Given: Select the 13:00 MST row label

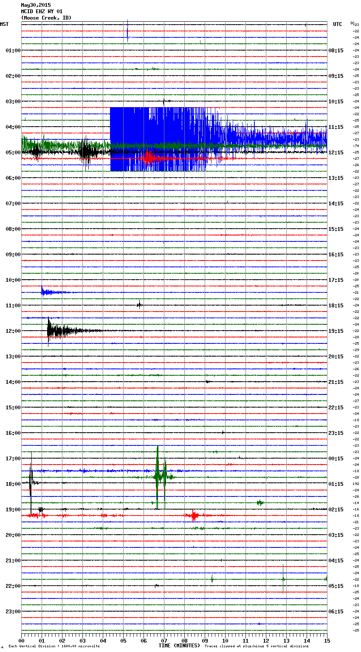Looking at the screenshot, I should [13, 357].
